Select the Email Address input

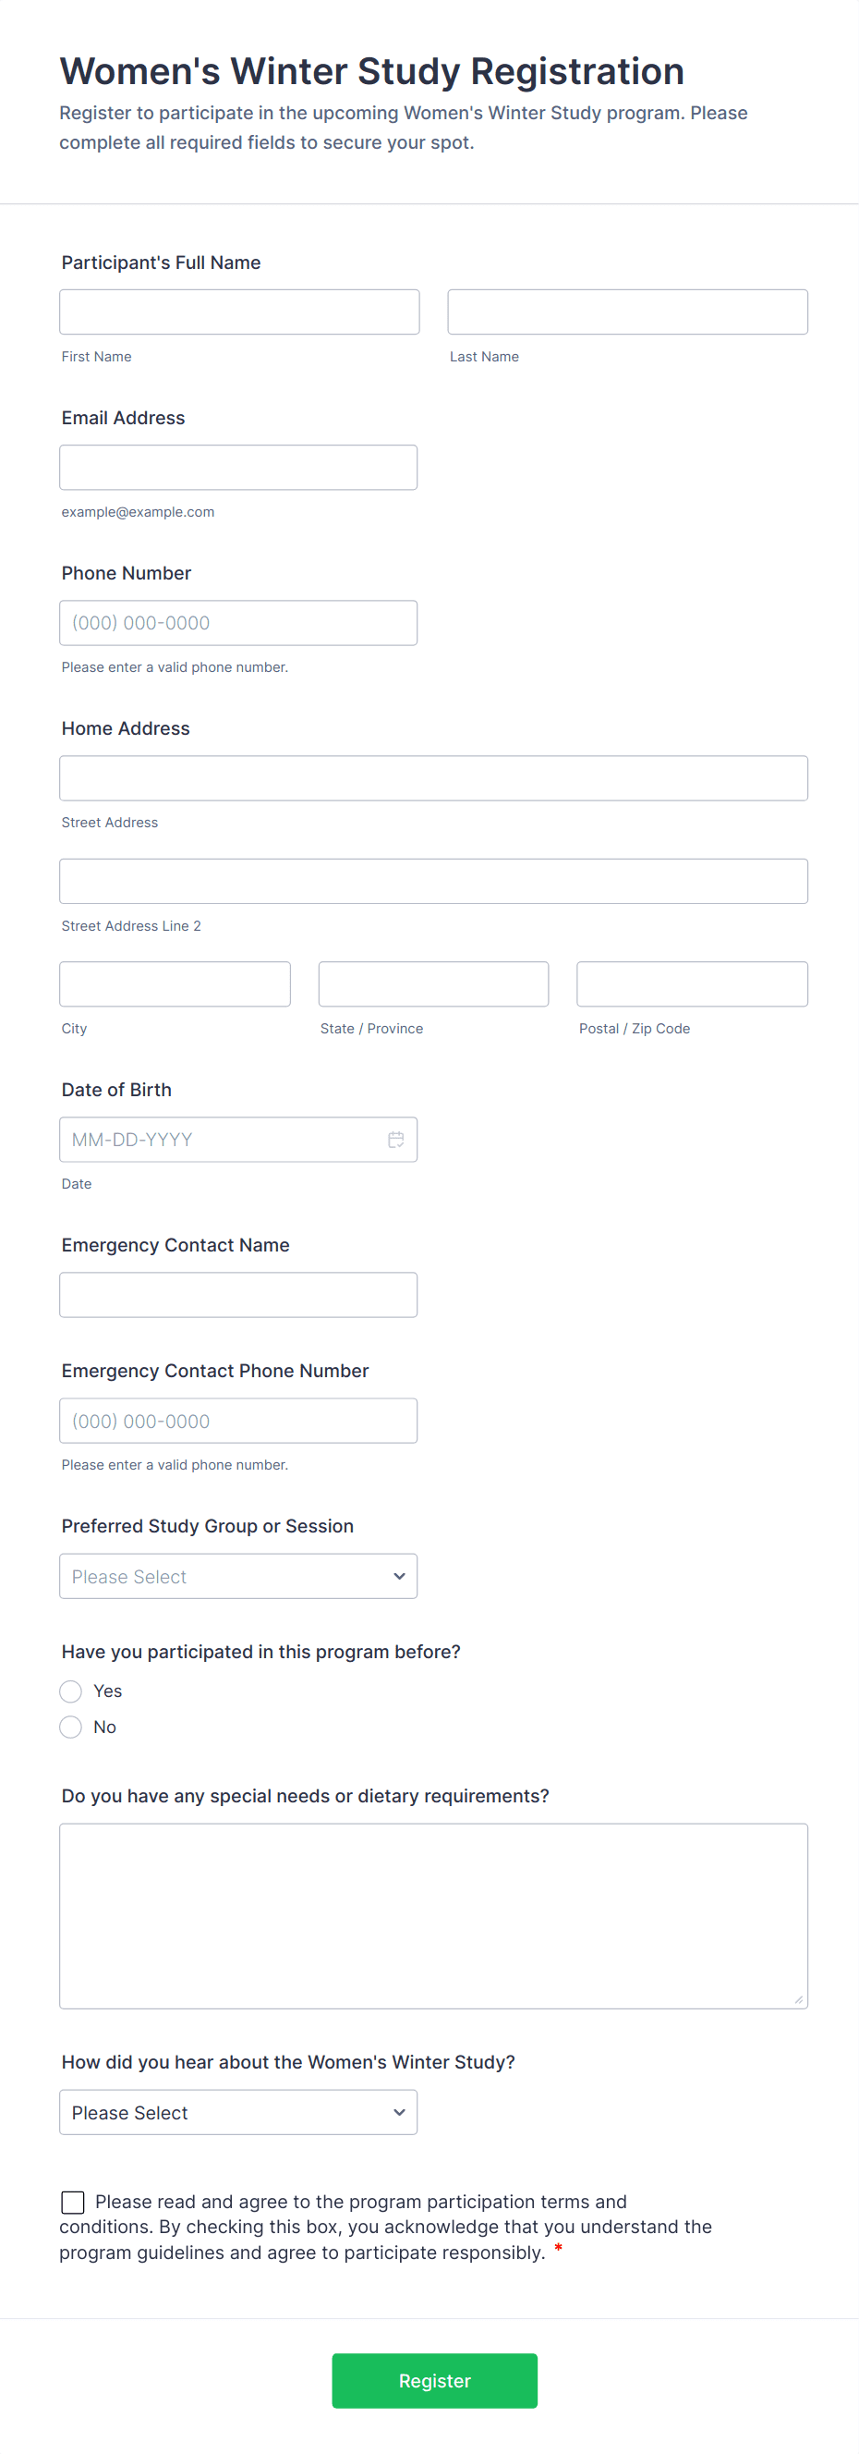238,467
